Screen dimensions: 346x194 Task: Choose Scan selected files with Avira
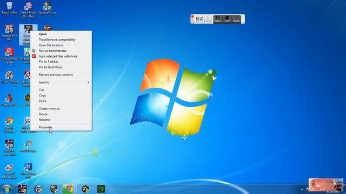[x=61, y=56]
